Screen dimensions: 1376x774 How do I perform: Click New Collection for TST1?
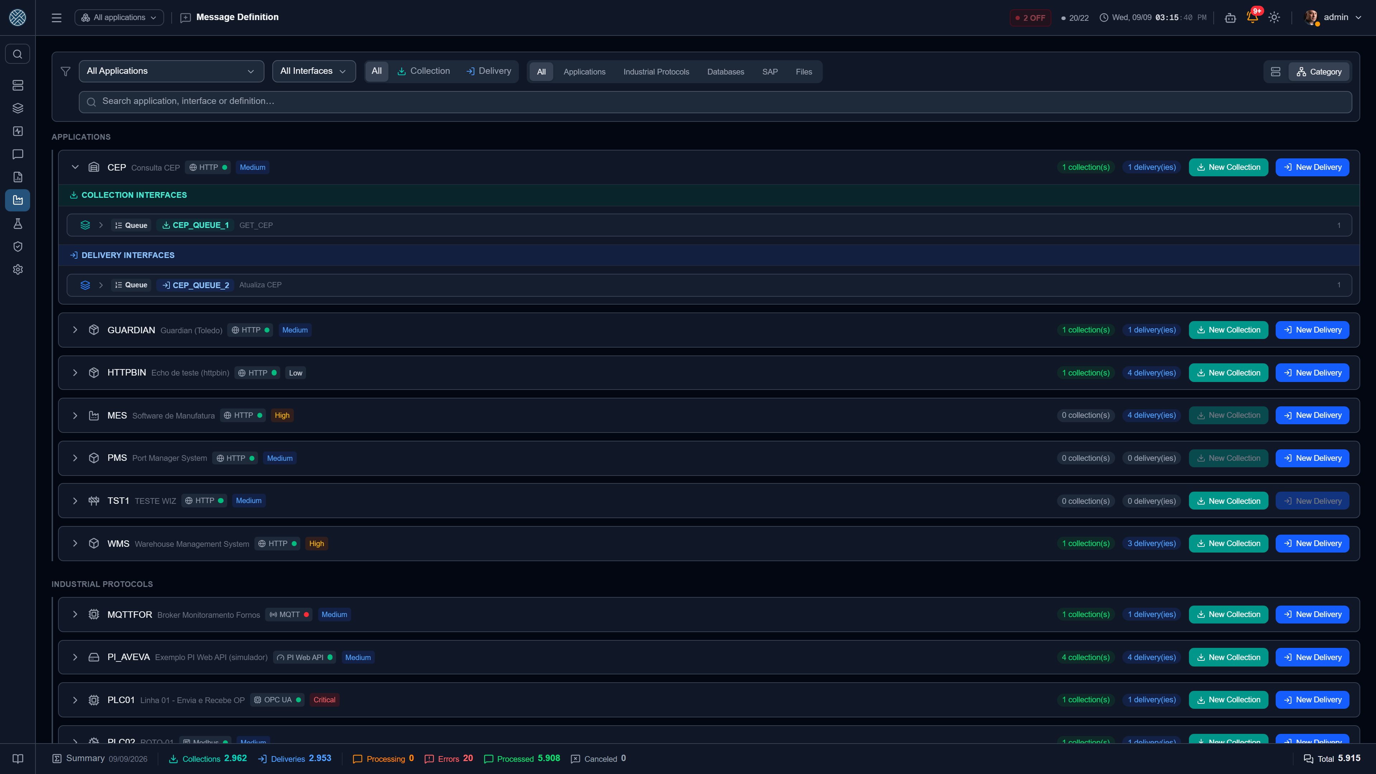[1228, 501]
